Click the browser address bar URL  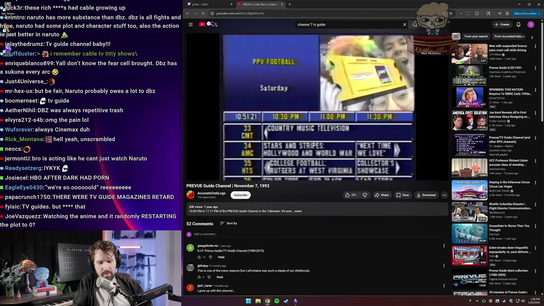click(240, 13)
